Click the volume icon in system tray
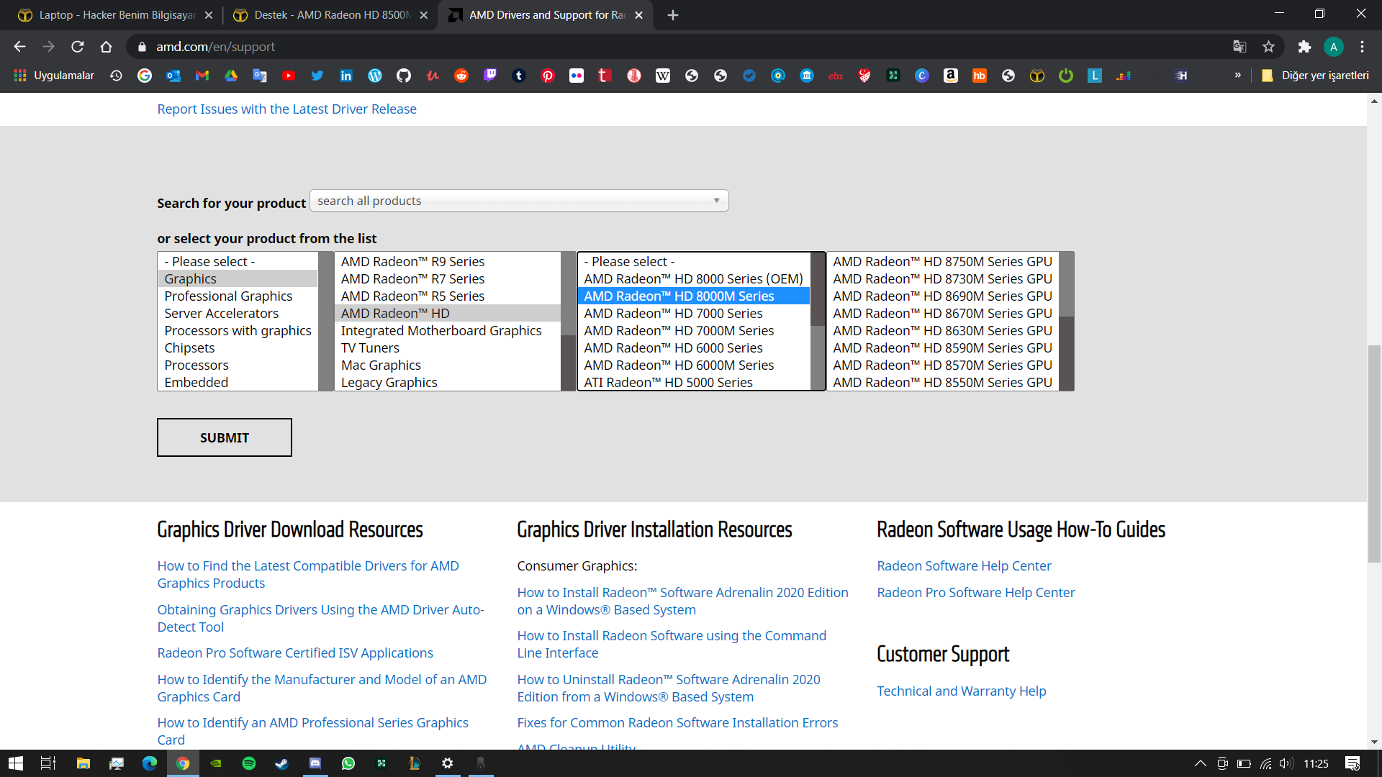Viewport: 1382px width, 777px height. pyautogui.click(x=1286, y=763)
